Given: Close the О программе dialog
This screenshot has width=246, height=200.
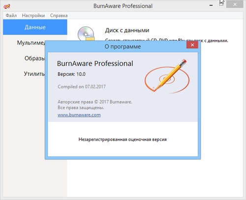Looking at the screenshot, I should [192, 45].
